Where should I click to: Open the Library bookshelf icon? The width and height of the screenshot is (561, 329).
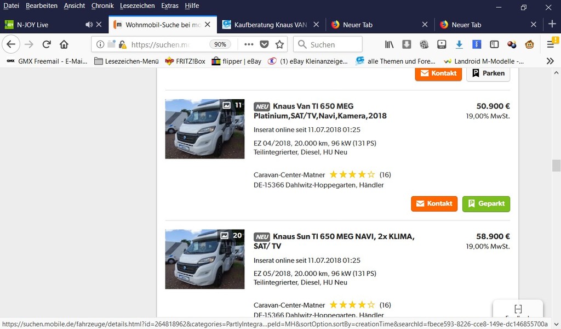tap(390, 44)
